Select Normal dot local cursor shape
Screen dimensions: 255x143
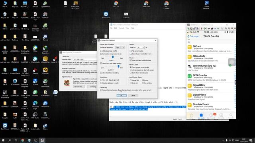click(x=131, y=80)
